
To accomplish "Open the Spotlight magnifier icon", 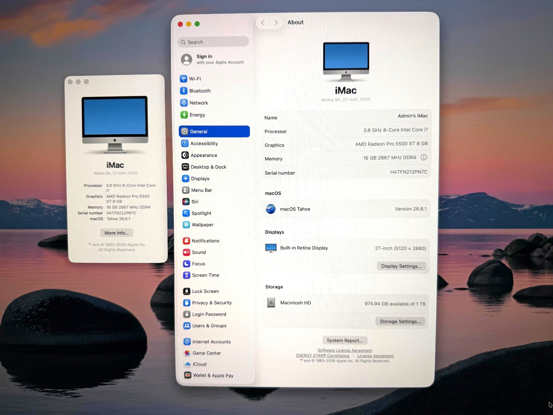I will pyautogui.click(x=186, y=213).
